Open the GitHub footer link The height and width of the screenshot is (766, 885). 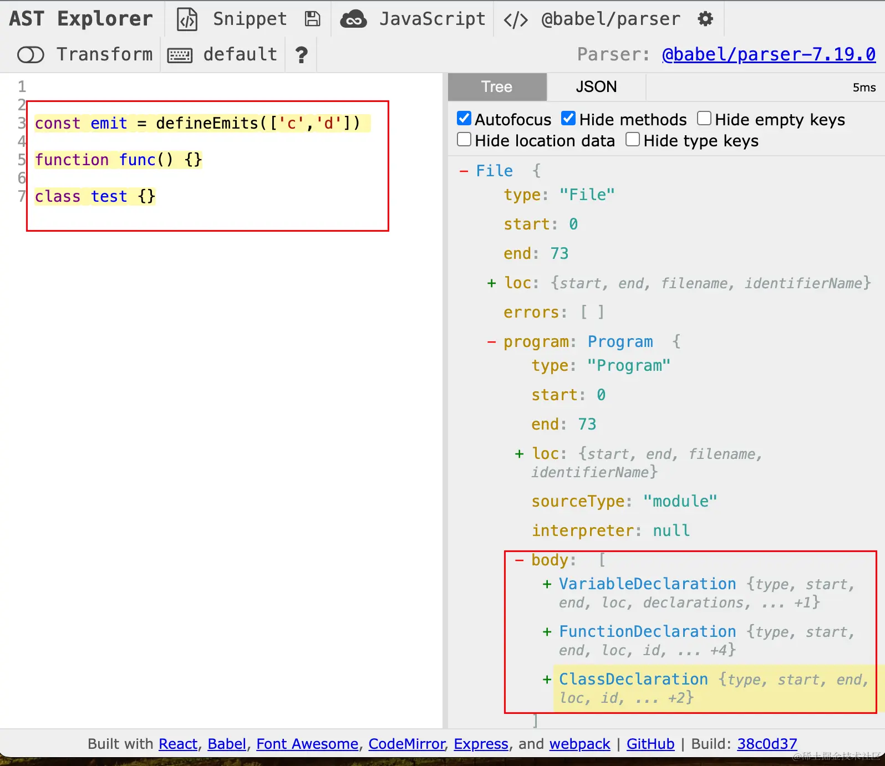(650, 744)
